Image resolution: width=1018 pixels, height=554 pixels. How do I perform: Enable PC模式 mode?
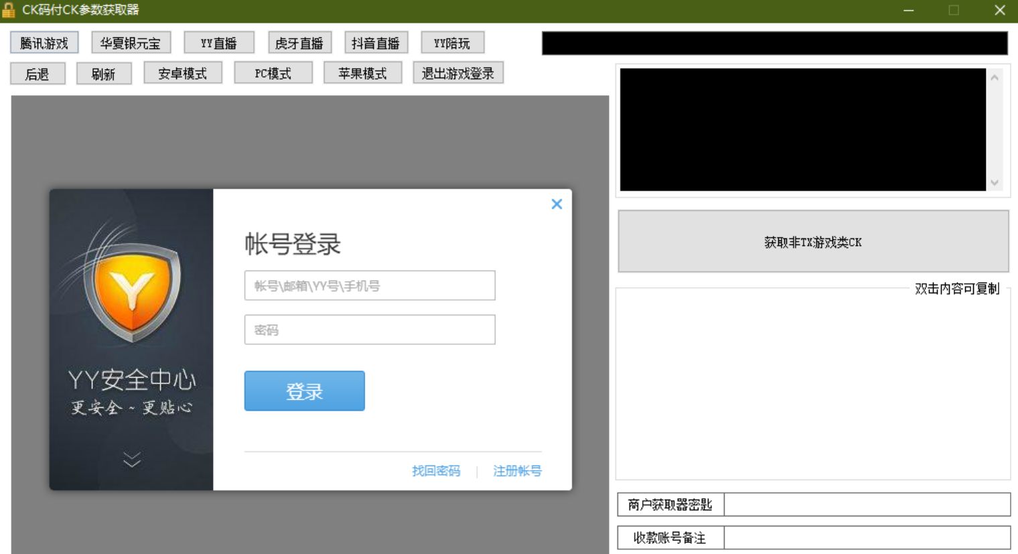coord(273,73)
